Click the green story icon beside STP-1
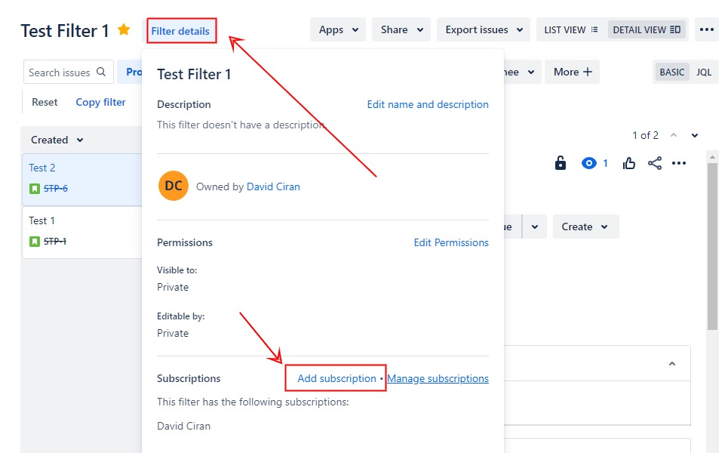728x453 pixels. click(x=33, y=241)
